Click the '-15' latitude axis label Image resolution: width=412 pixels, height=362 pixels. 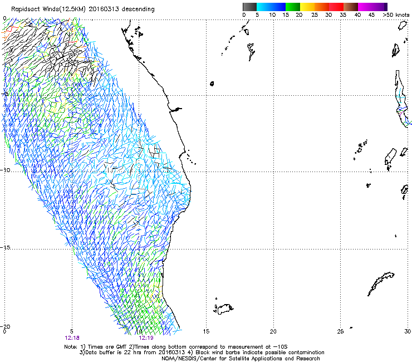pyautogui.click(x=5, y=247)
